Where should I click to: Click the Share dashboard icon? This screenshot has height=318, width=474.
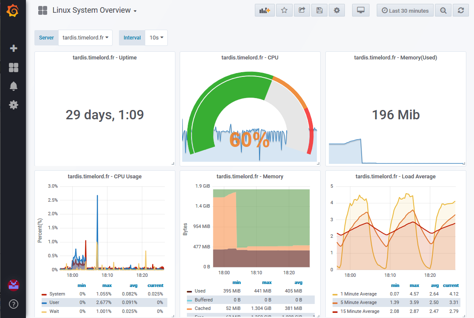coord(302,11)
